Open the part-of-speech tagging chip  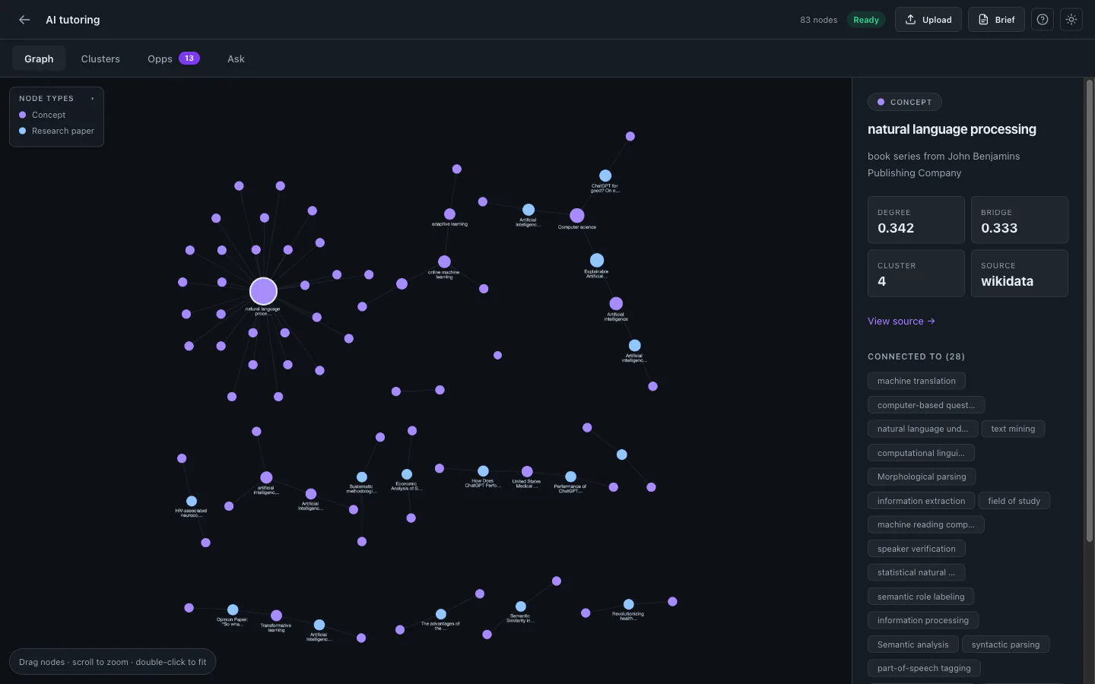click(924, 668)
